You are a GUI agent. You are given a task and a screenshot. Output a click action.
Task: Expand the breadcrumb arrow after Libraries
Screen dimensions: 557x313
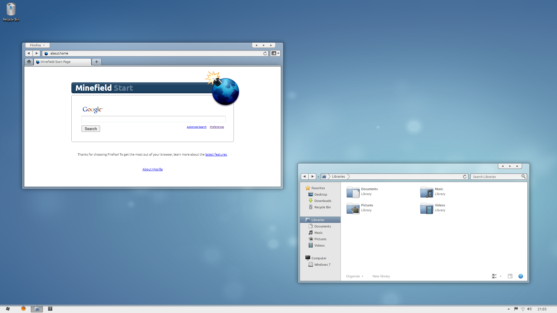pos(348,176)
